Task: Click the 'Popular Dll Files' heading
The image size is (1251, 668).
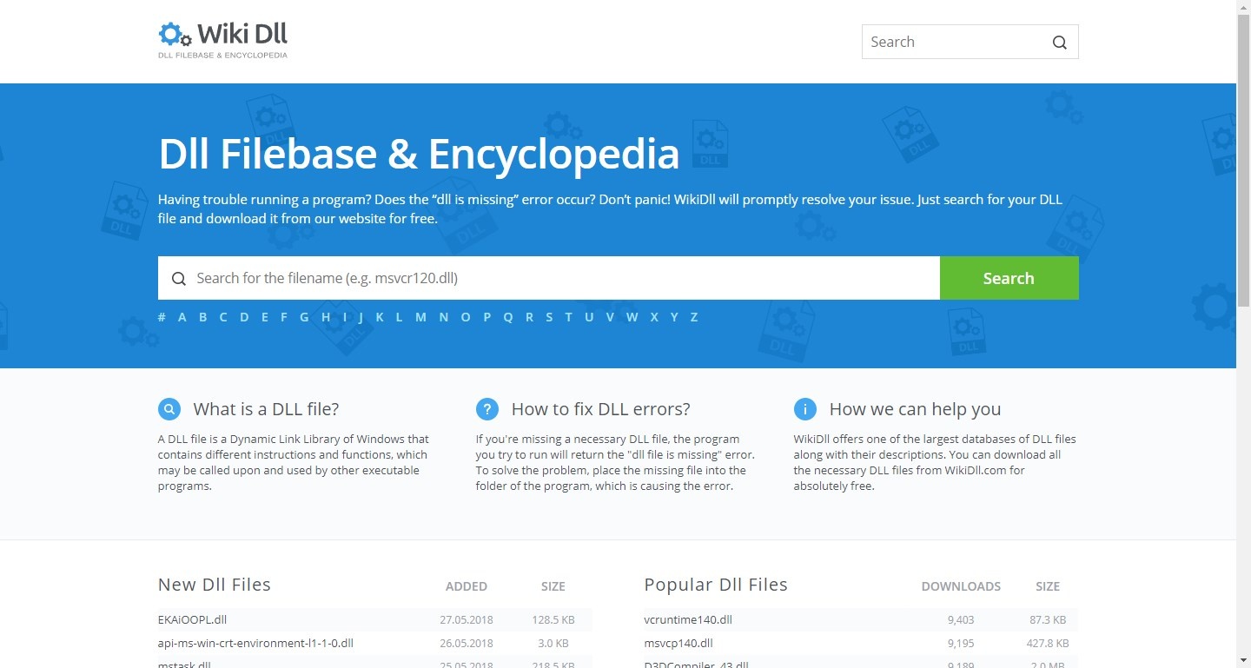Action: pyautogui.click(x=716, y=585)
